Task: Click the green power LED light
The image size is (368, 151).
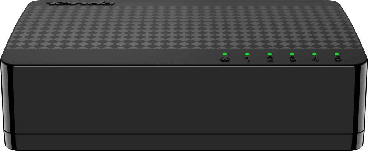Action: pyautogui.click(x=224, y=54)
